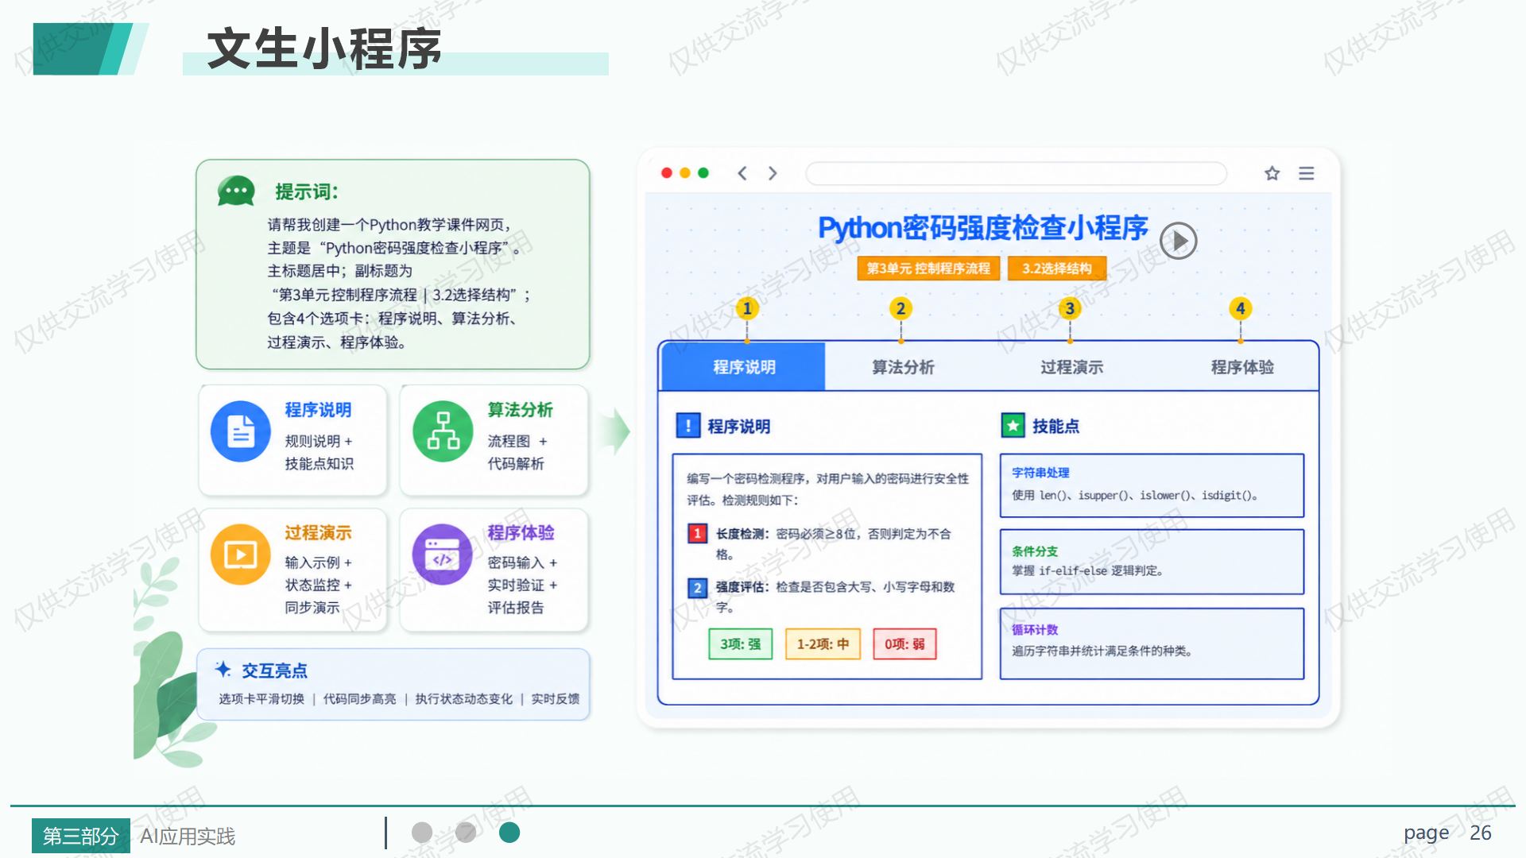
Task: Go forward with the browser right arrow
Action: pyautogui.click(x=773, y=173)
